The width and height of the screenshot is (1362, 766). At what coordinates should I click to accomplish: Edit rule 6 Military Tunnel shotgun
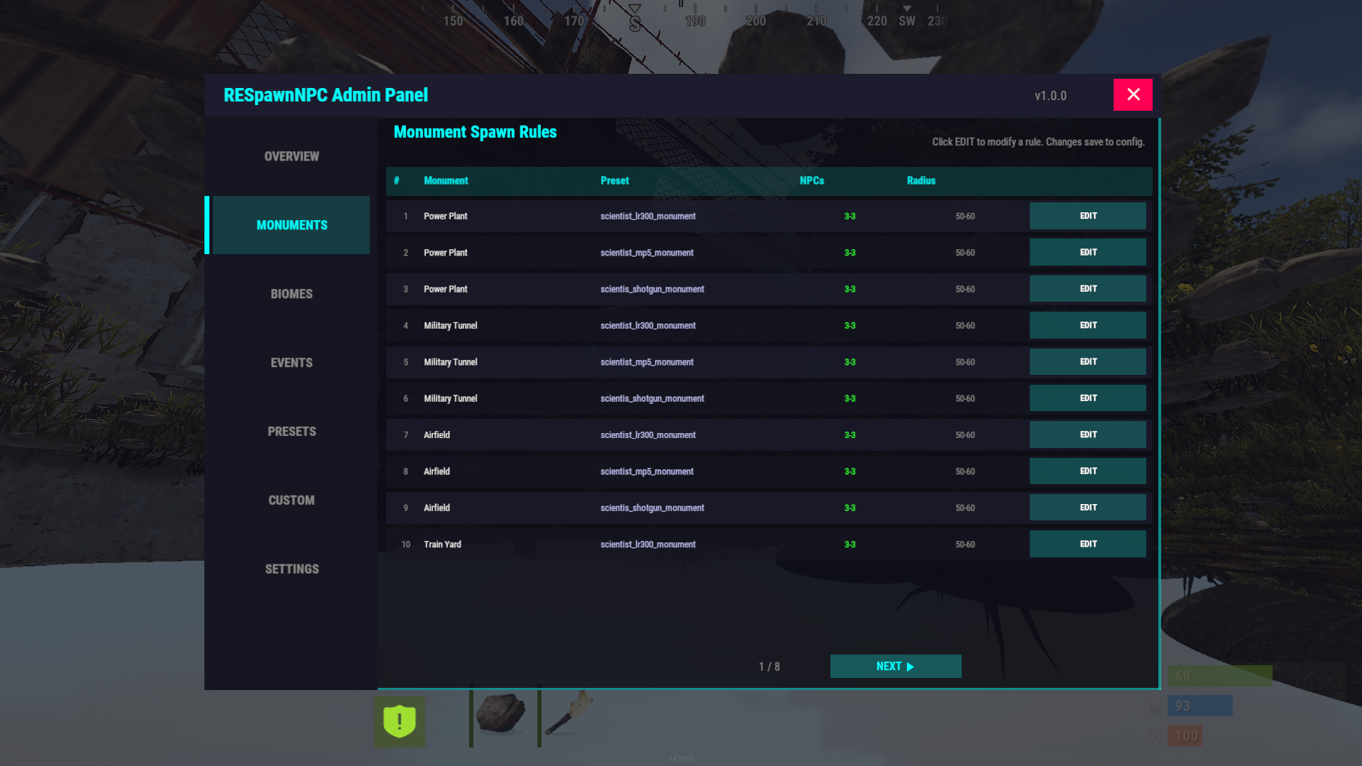click(x=1087, y=398)
